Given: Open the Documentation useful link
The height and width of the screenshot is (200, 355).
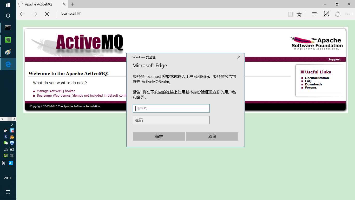Looking at the screenshot, I should (317, 78).
